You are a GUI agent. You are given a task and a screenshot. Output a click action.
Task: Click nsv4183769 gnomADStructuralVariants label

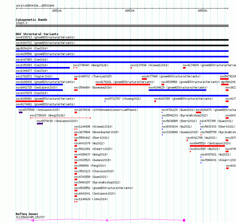coord(183,99)
